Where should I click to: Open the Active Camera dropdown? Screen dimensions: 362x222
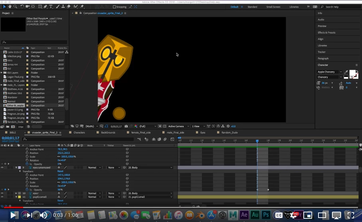click(x=179, y=126)
